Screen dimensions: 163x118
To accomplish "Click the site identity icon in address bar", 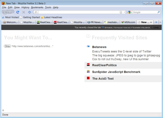I will tap(36, 12).
